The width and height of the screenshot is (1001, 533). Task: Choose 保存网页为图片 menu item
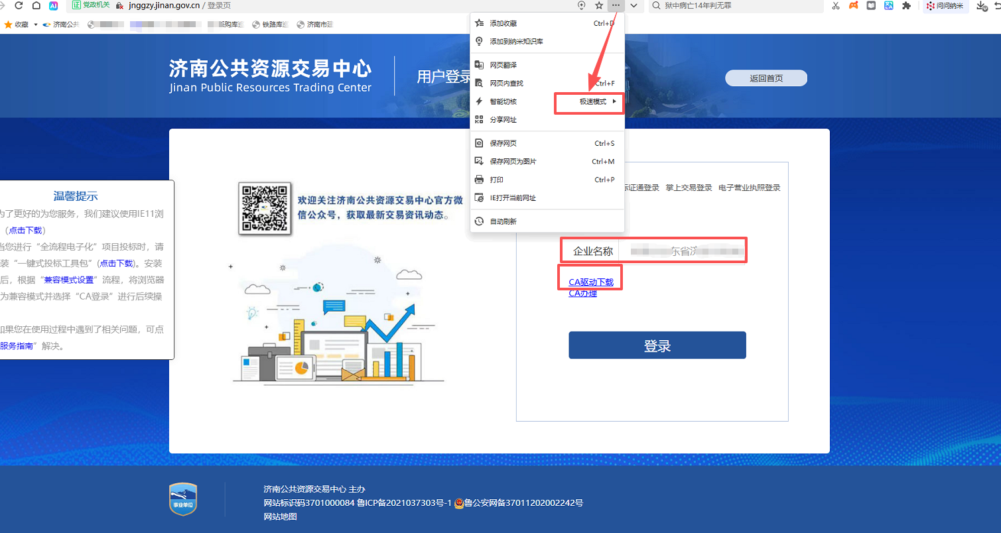click(513, 161)
